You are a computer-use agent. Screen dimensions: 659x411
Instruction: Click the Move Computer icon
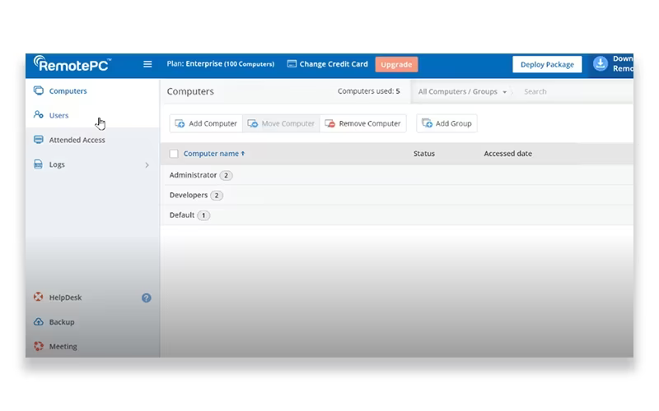253,124
